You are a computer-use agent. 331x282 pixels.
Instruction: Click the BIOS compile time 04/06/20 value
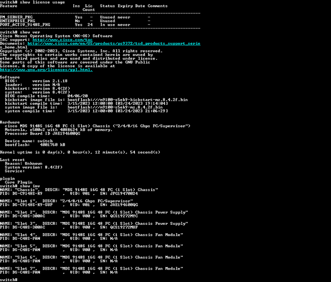(x=78, y=96)
